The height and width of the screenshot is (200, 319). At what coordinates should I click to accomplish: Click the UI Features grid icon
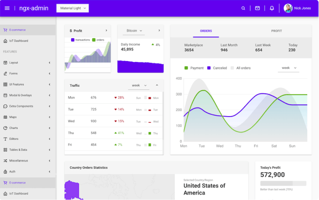(5, 84)
